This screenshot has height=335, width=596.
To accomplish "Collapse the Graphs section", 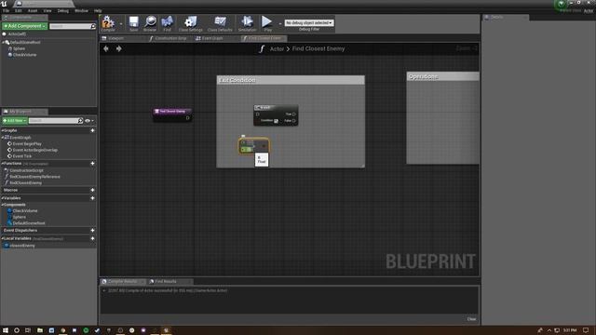I will coord(3,130).
